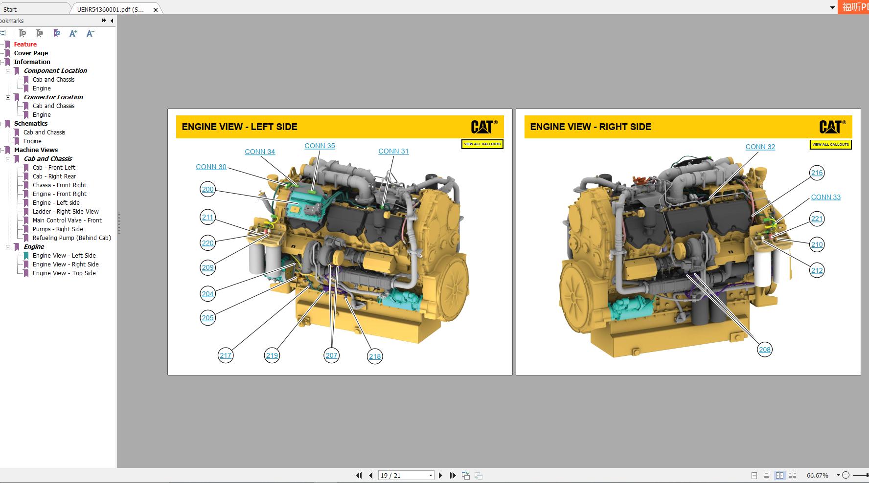The height and width of the screenshot is (483, 869).
Task: Open the page number dropdown
Action: click(x=431, y=475)
